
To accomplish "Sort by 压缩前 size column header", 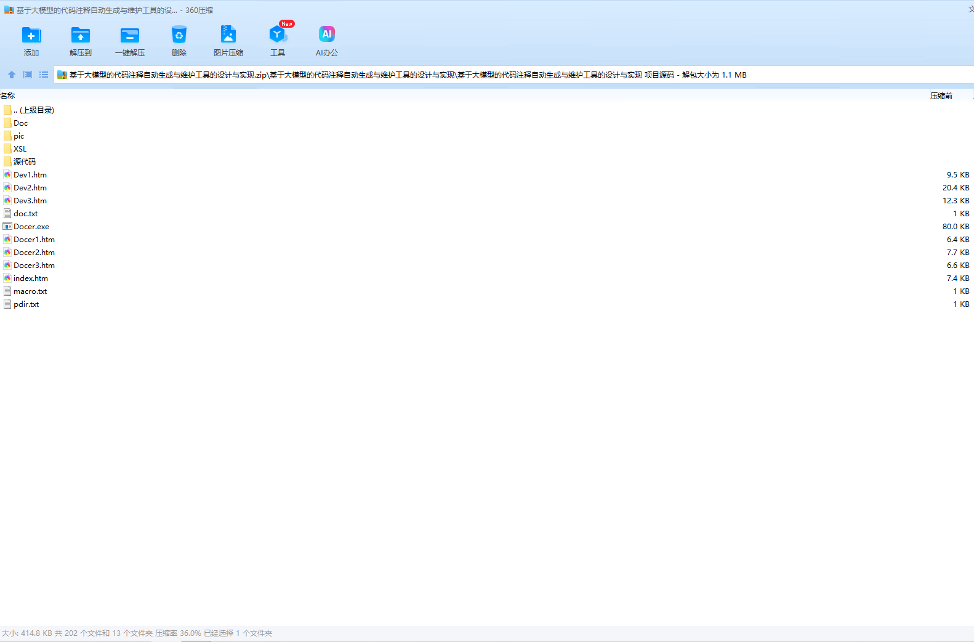I will 941,95.
